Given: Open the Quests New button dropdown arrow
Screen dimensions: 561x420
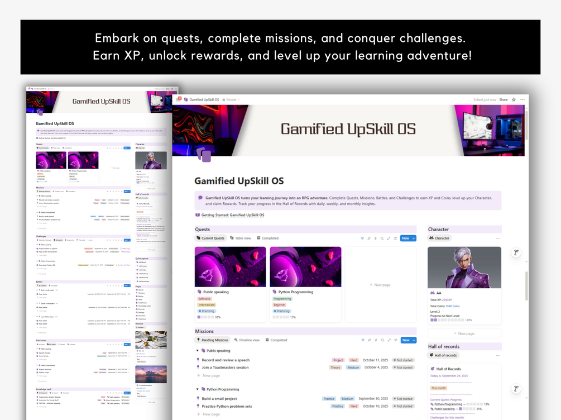Looking at the screenshot, I should 414,238.
